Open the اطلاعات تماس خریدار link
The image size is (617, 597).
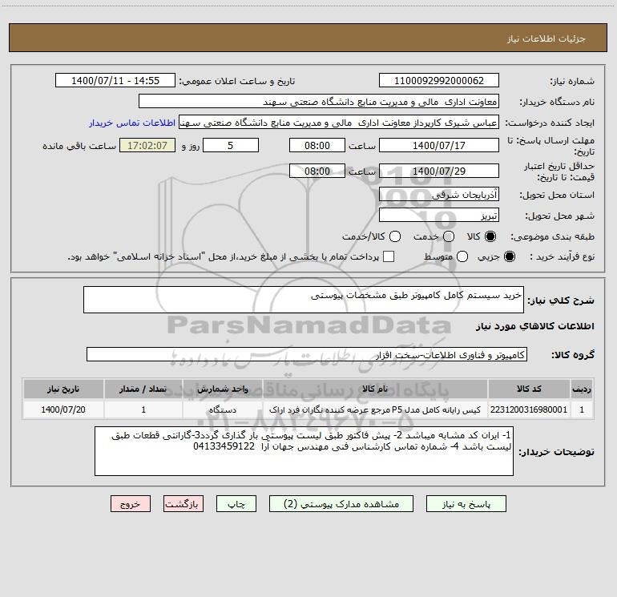pos(132,123)
